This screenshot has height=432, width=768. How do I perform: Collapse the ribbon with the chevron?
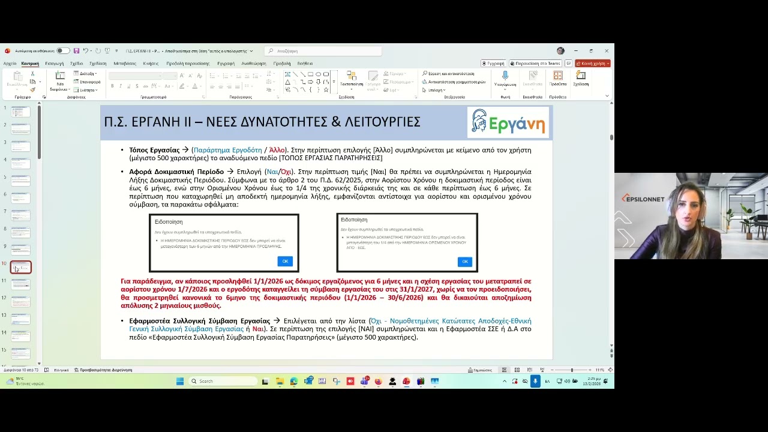(607, 96)
